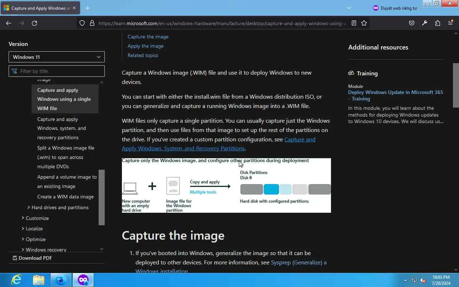Open Deploy Windows Update in Microsoft 365 training

tap(396, 95)
